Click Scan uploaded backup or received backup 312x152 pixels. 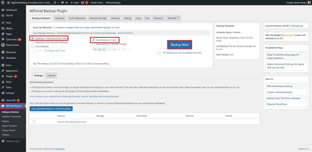[x=51, y=109]
